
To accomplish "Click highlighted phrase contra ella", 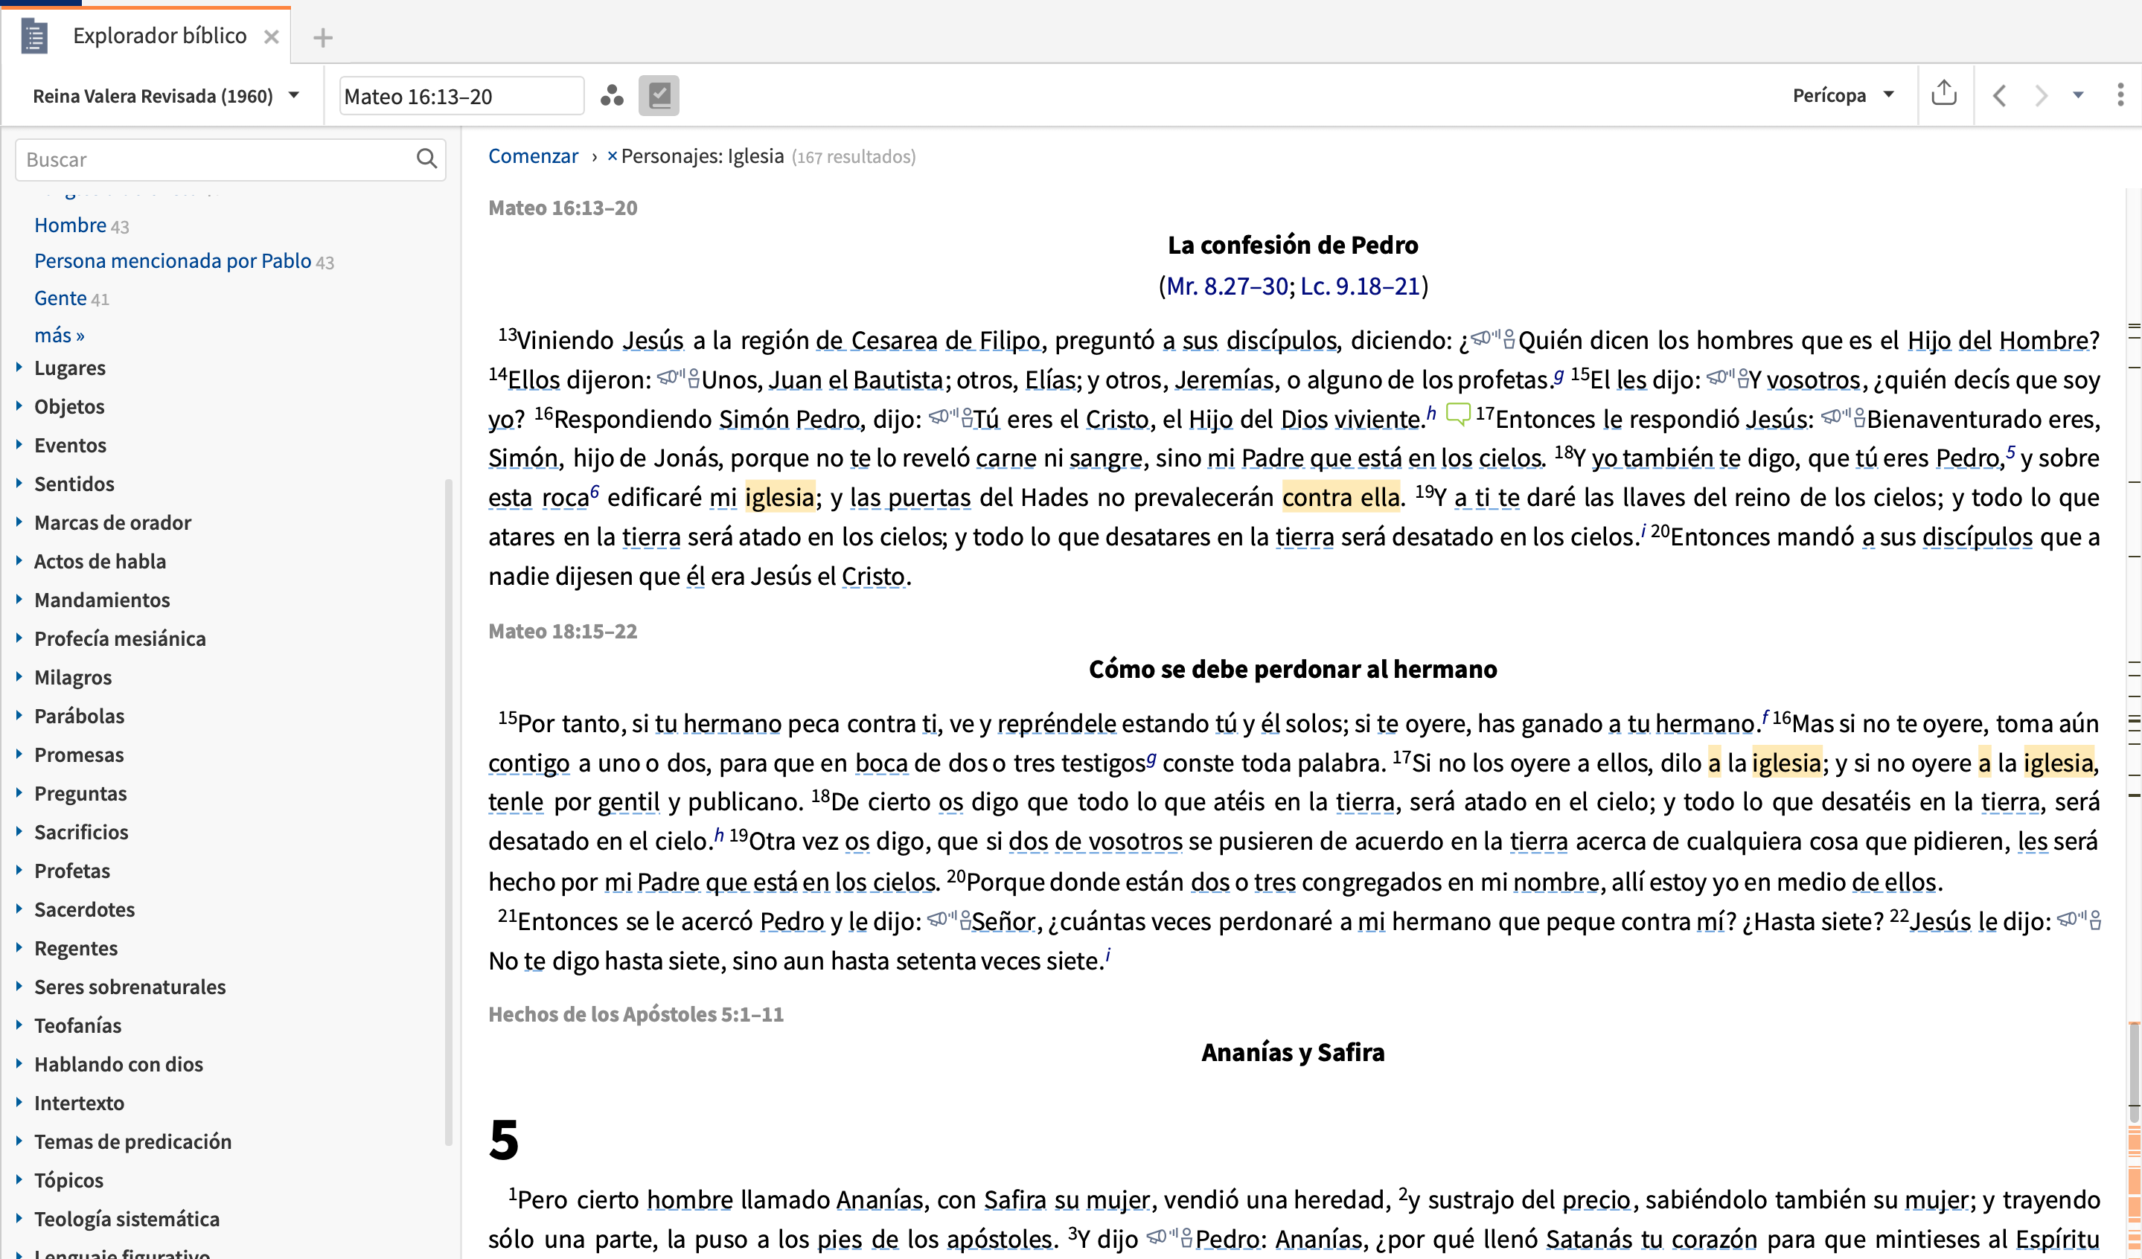I will coord(1340,497).
